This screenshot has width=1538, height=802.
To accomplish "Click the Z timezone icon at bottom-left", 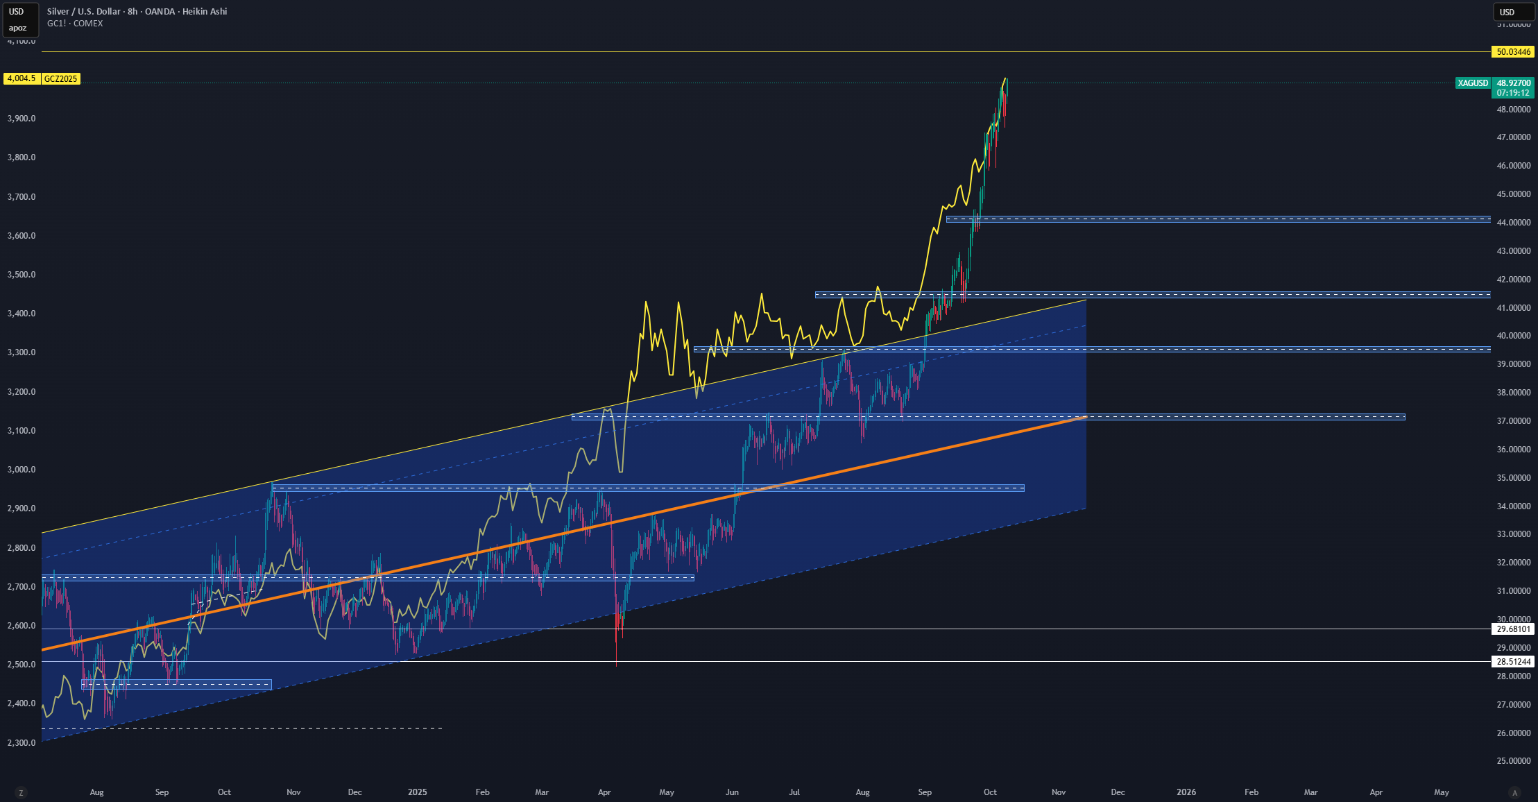I will [x=21, y=792].
